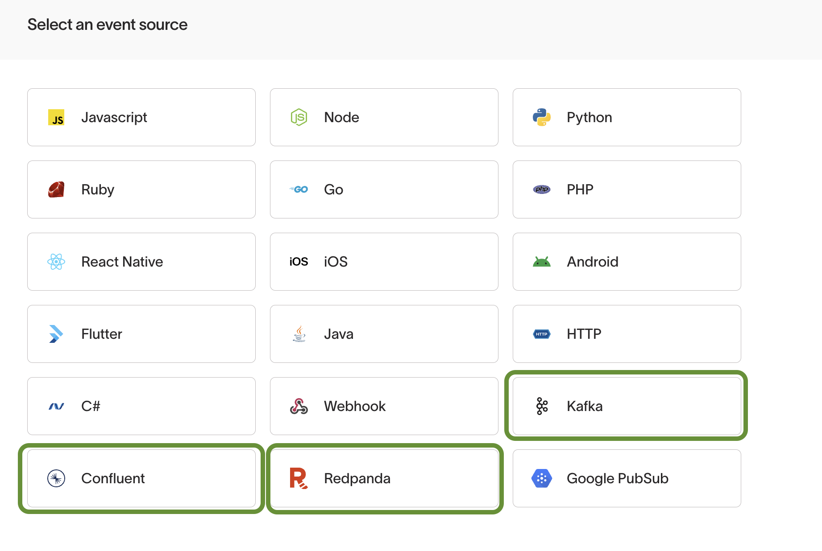Choose the Confluent source card
This screenshot has width=822, height=551.
tap(141, 478)
